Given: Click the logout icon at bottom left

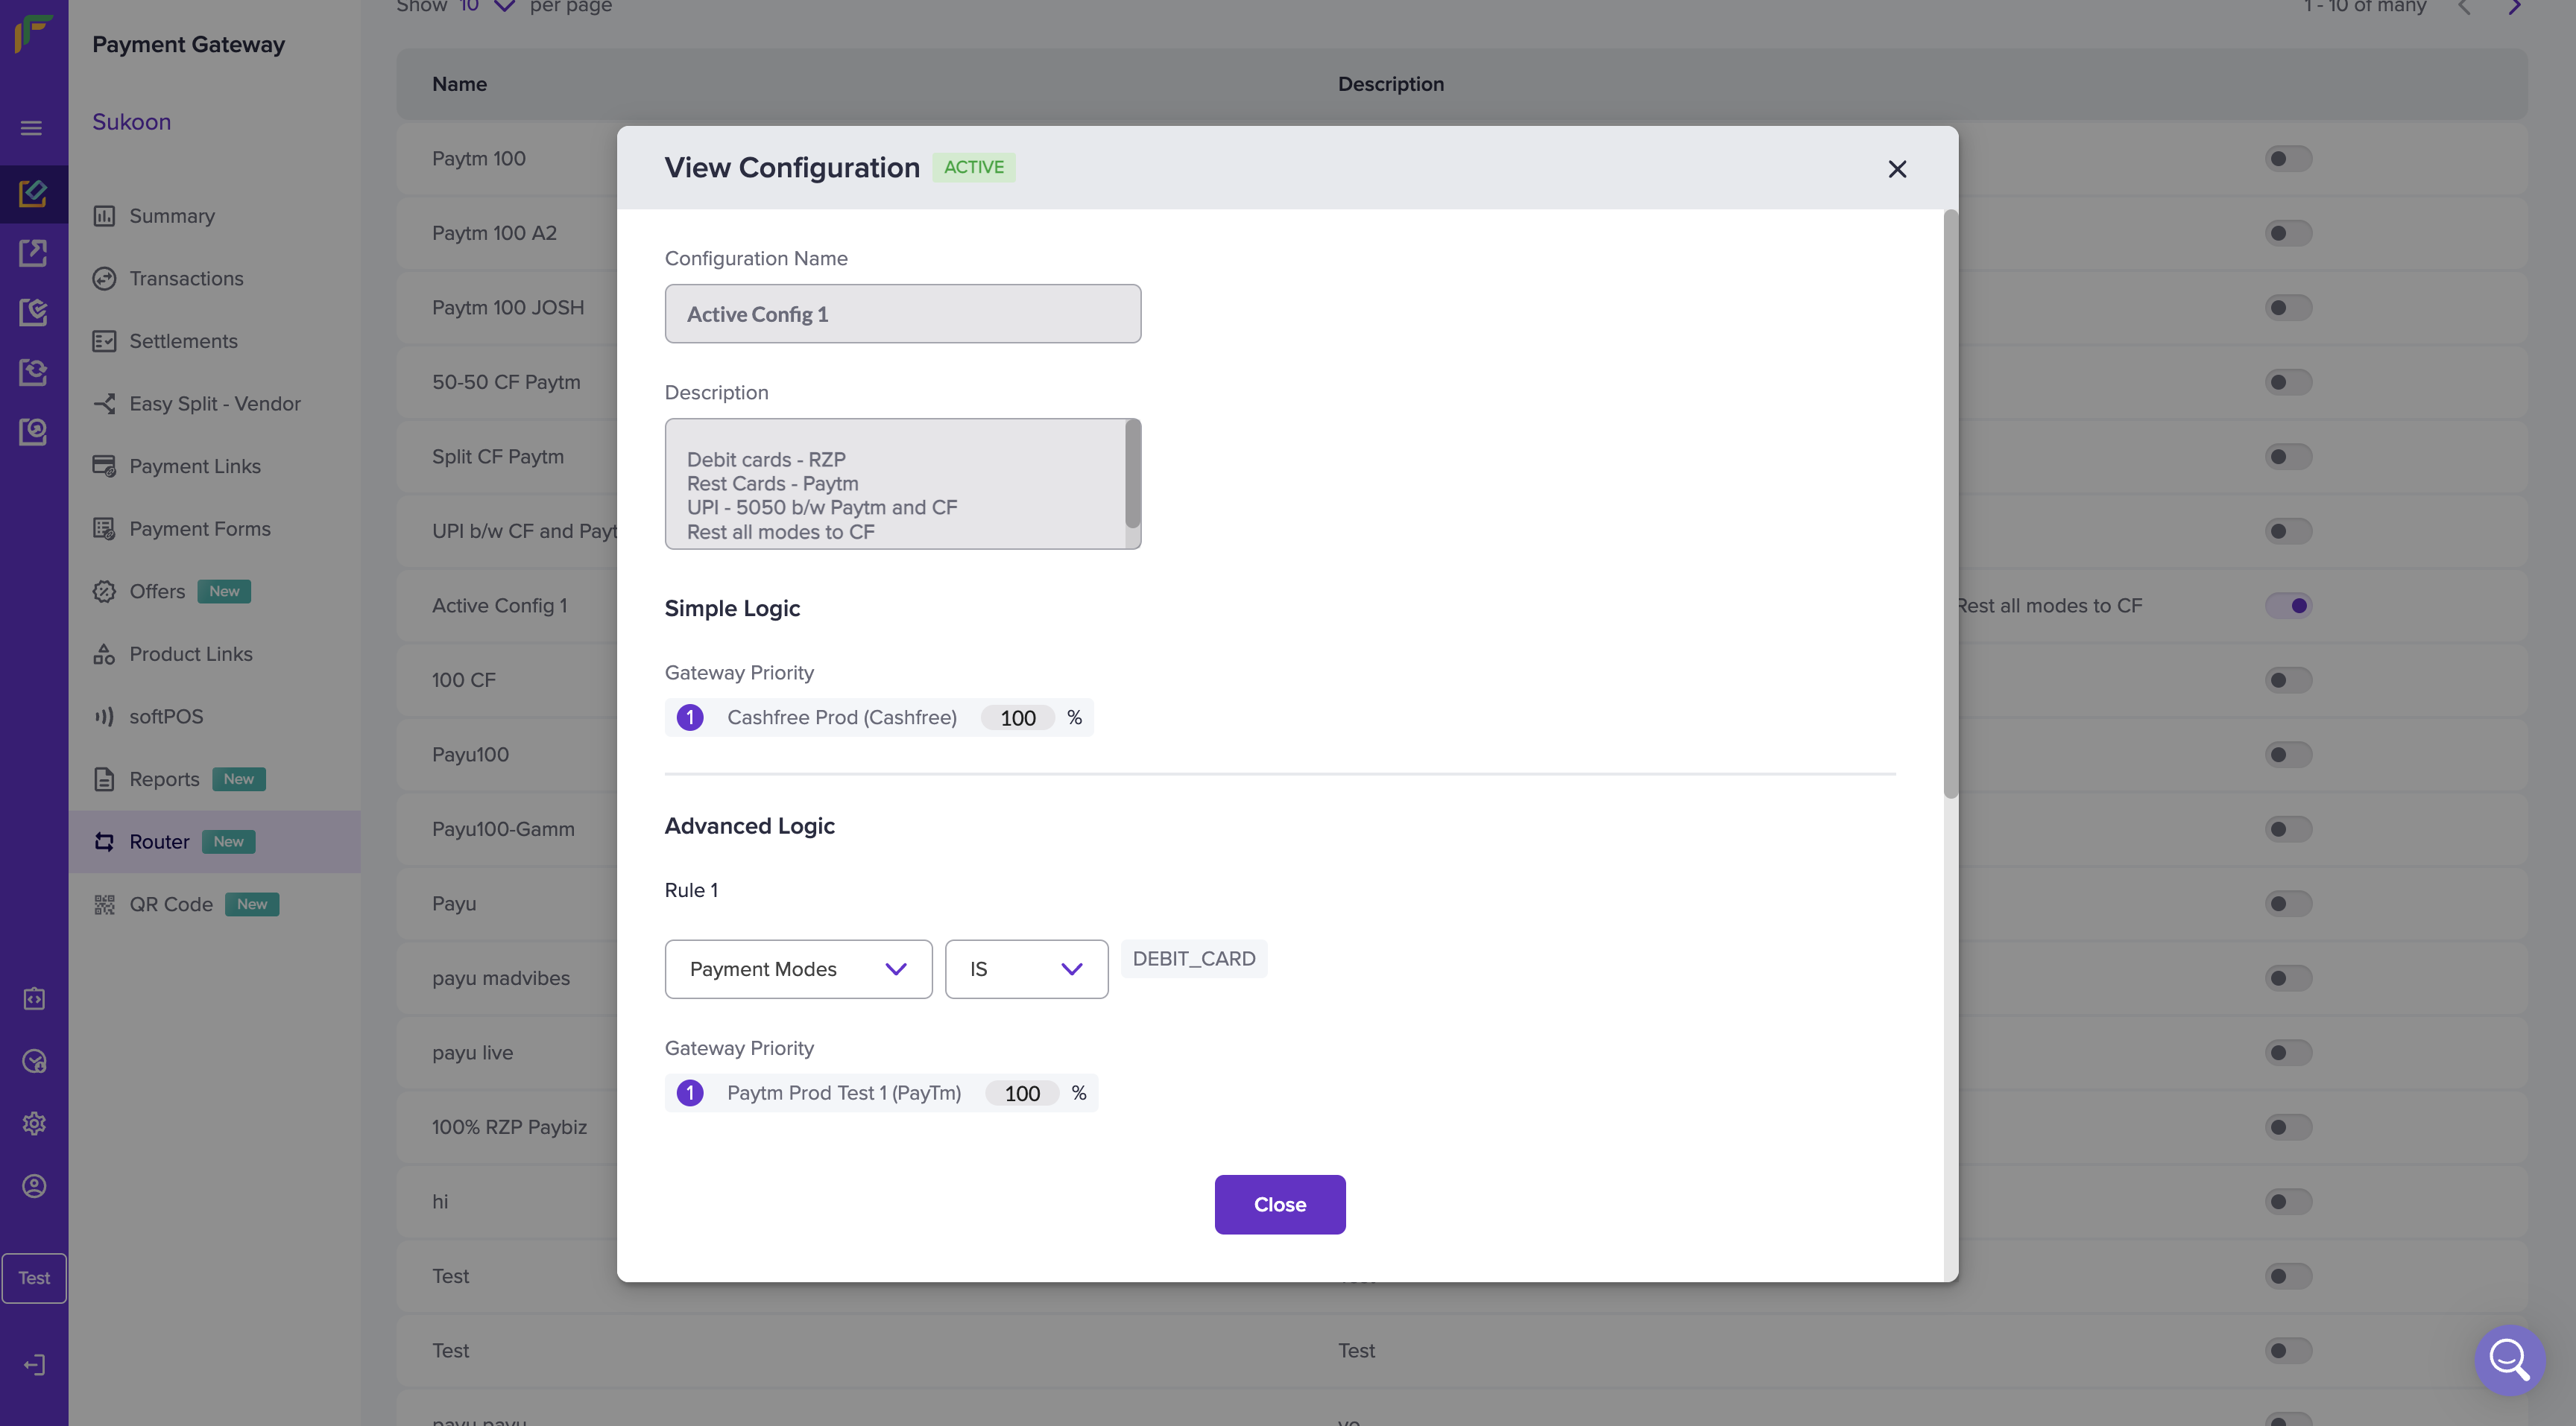Looking at the screenshot, I should point(34,1365).
